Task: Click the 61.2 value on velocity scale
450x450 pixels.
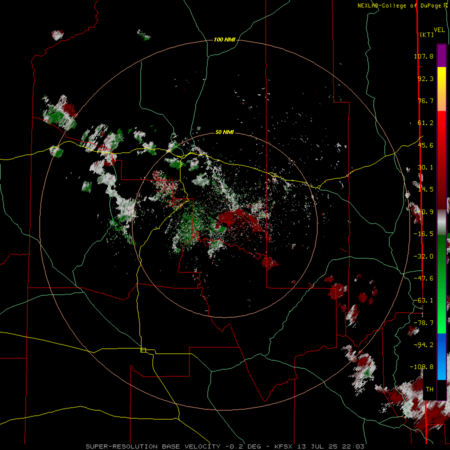Action: pyautogui.click(x=425, y=123)
